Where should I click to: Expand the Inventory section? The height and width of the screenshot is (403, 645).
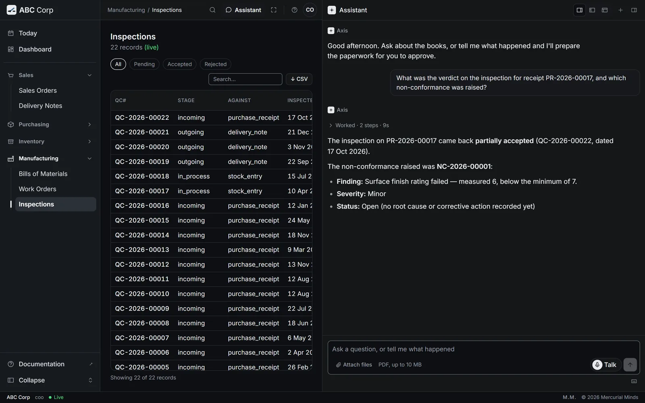click(x=50, y=141)
